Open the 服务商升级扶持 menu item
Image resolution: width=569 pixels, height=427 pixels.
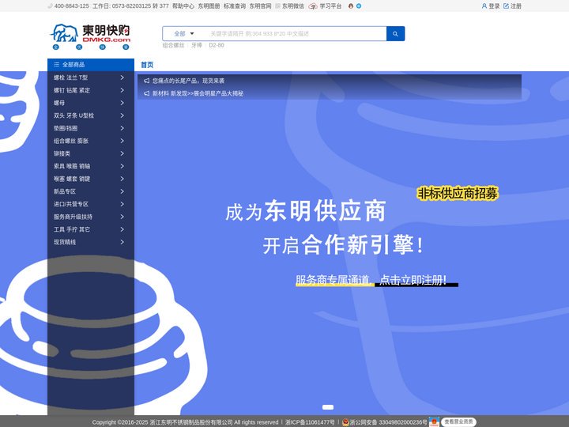(91, 217)
